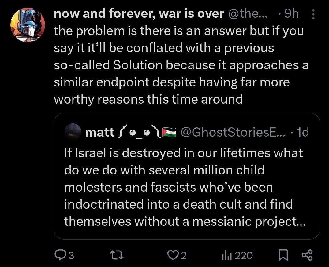Open the main post text to expand thread
This screenshot has width=329, height=267.
(181, 65)
